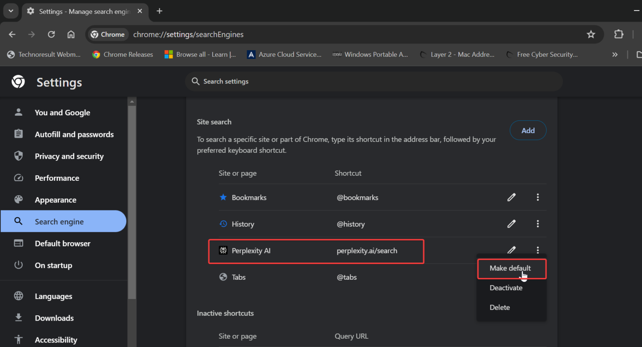Click the Add button for site search
This screenshot has height=347, width=642.
coord(528,130)
